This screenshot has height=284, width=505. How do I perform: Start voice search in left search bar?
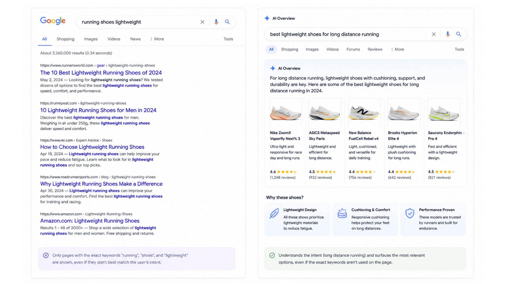click(x=216, y=22)
